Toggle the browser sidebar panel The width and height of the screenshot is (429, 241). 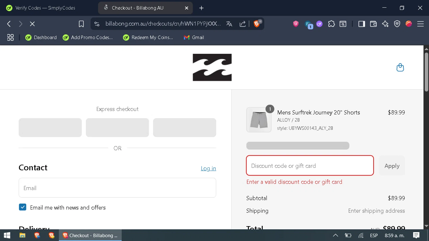pyautogui.click(x=362, y=24)
